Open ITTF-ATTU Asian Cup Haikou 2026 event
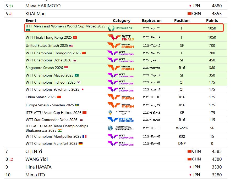 point(53,113)
